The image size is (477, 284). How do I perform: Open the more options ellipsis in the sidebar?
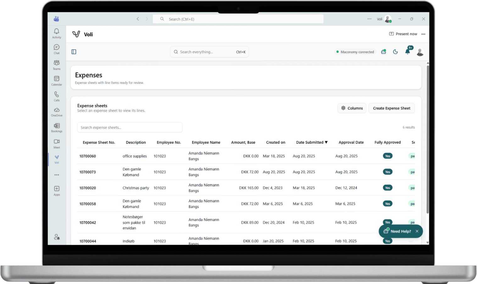pyautogui.click(x=57, y=175)
